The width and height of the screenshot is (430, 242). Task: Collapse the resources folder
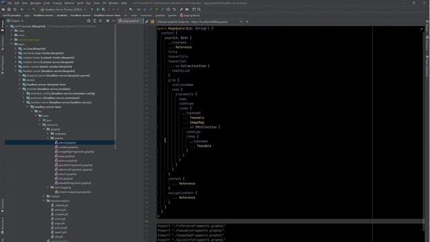tap(40, 125)
